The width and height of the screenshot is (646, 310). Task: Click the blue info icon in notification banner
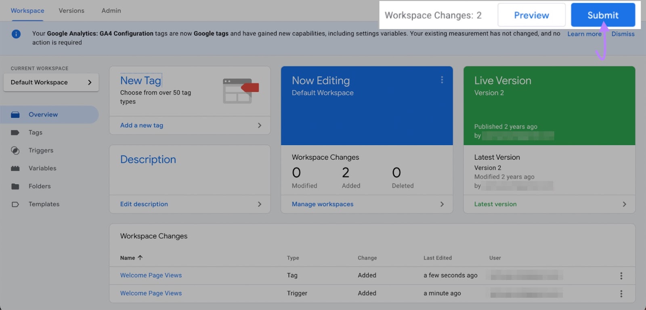point(16,34)
